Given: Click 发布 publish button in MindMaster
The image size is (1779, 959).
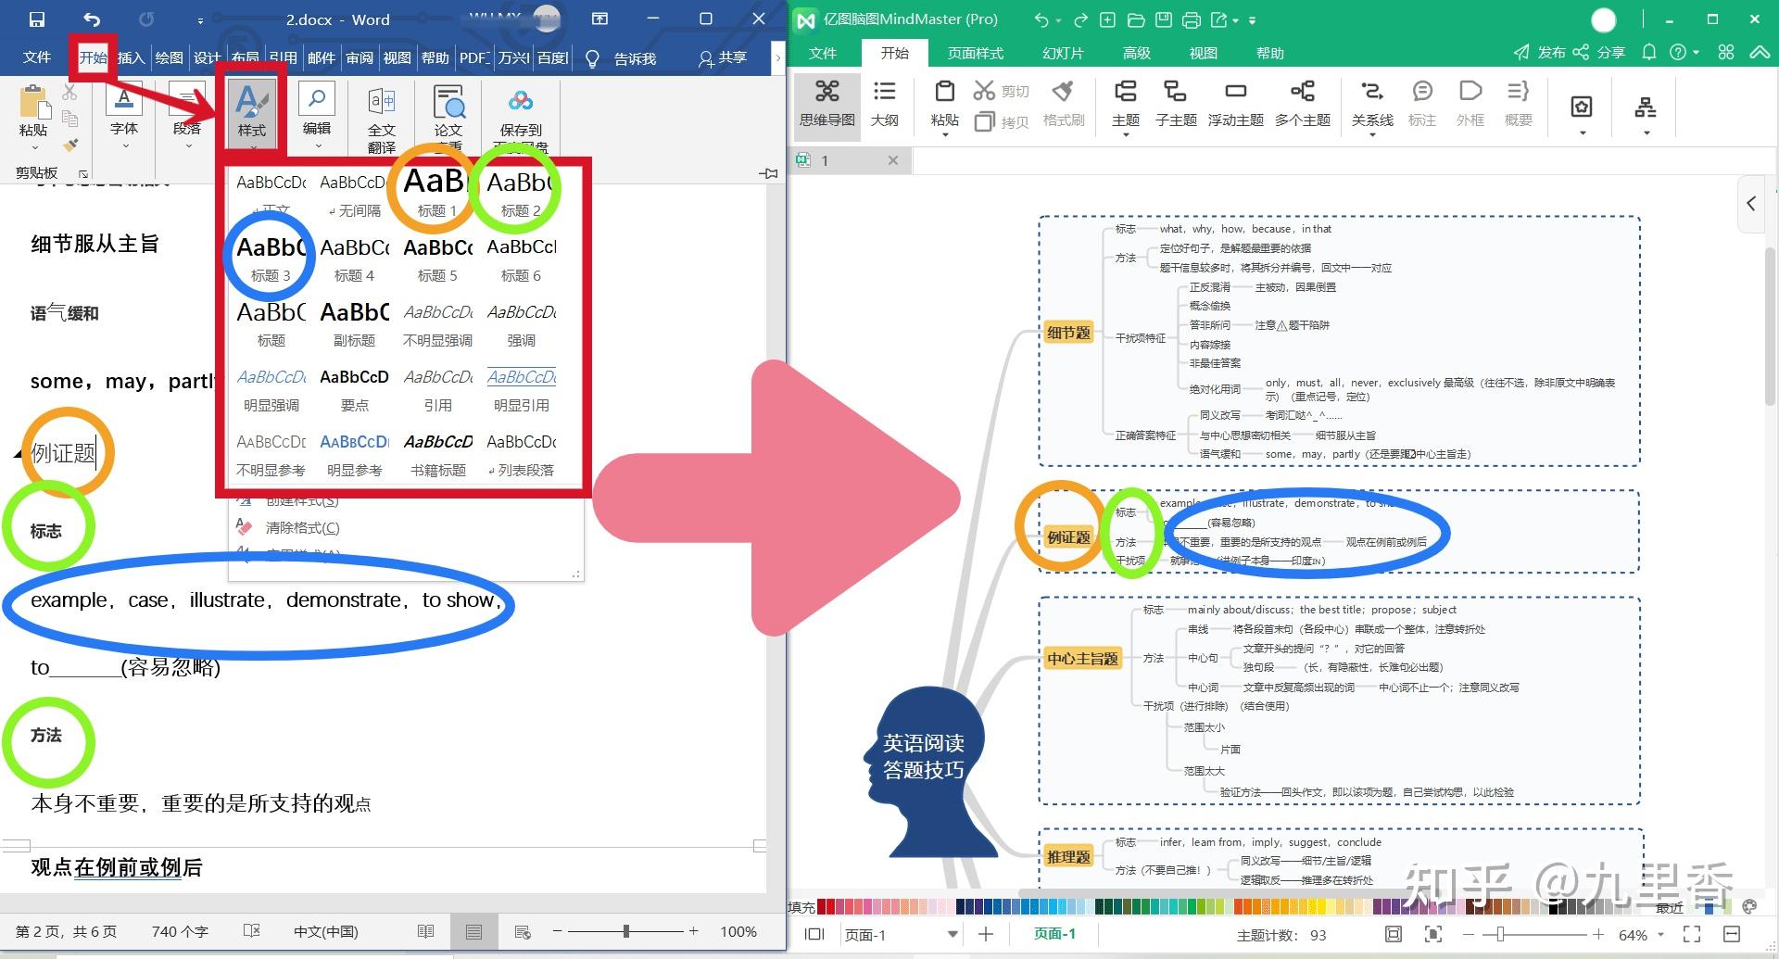Looking at the screenshot, I should pos(1539,52).
